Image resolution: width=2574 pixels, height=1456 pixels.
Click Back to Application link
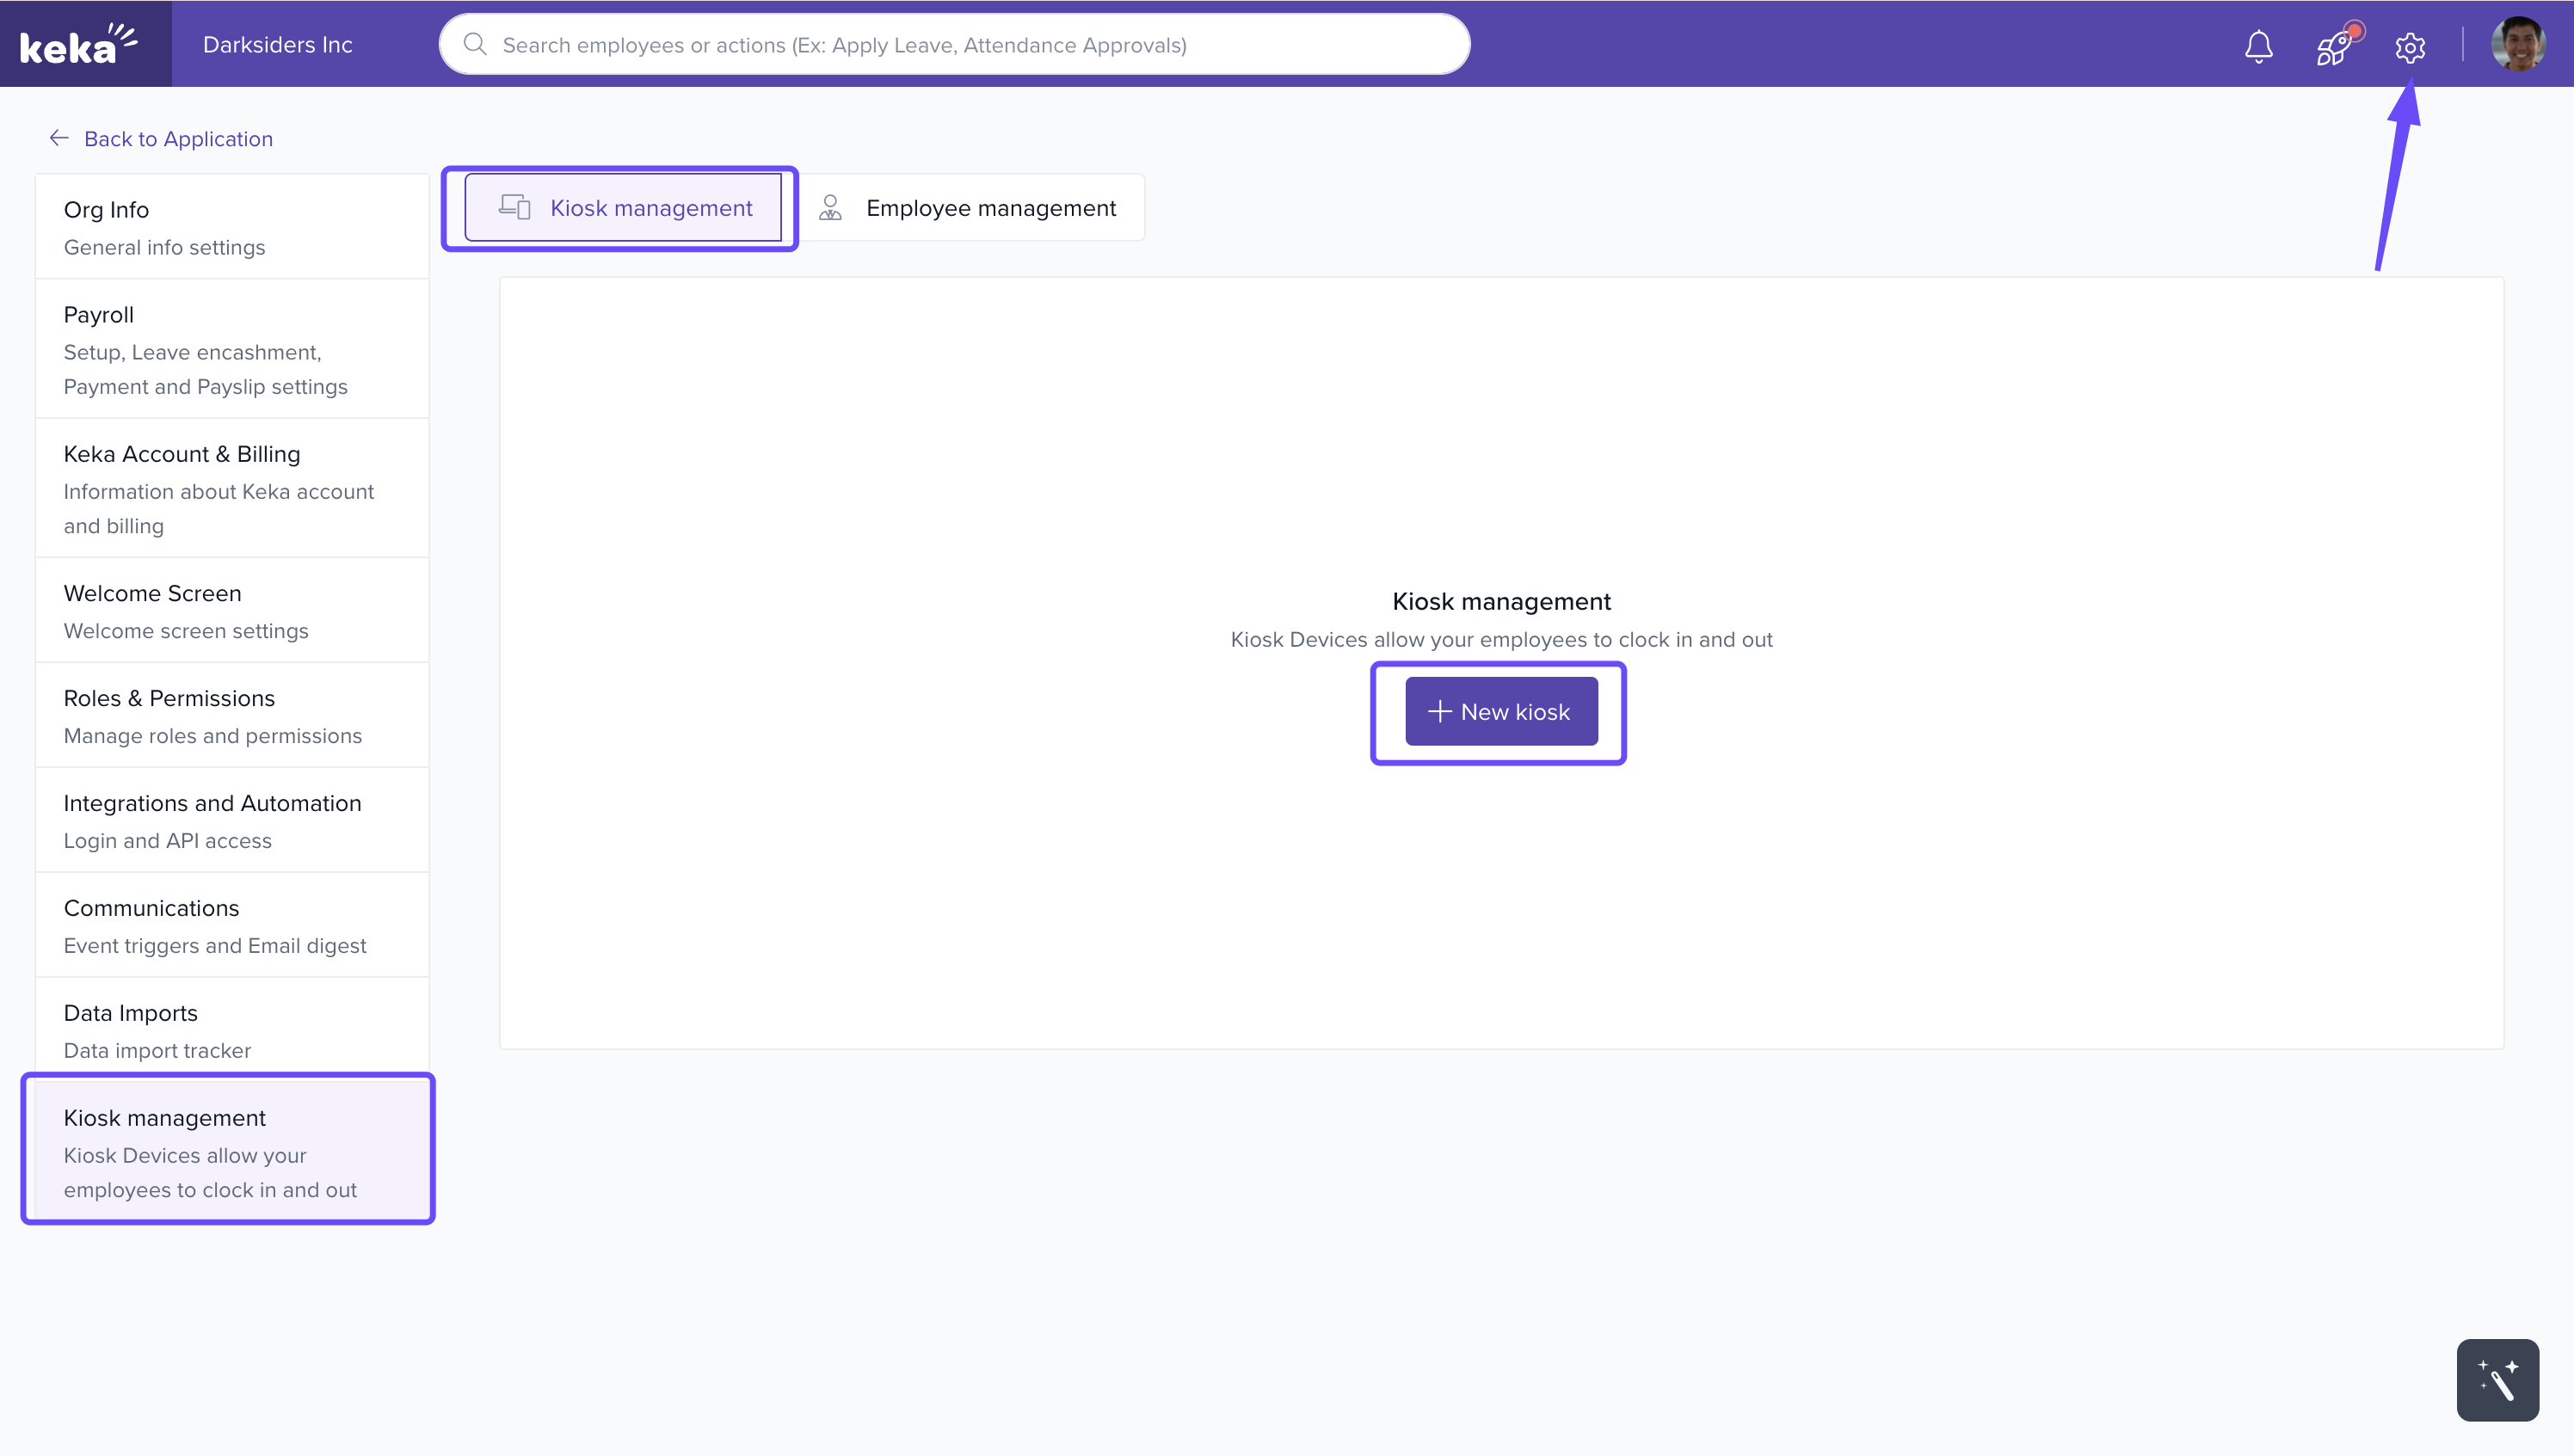click(178, 139)
